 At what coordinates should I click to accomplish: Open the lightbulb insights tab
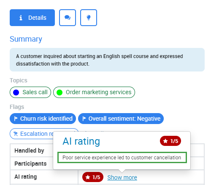pos(89,18)
